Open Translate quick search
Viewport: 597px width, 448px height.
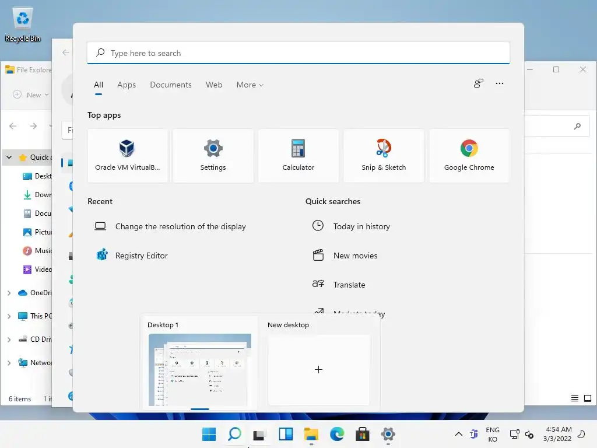(339, 285)
